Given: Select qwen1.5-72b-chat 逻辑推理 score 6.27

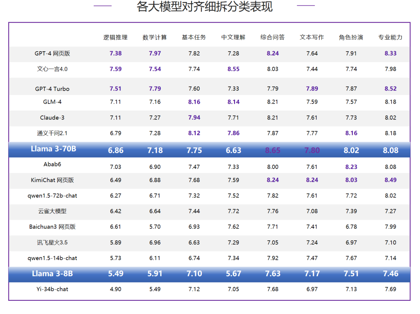Looking at the screenshot, I should click(x=115, y=196).
